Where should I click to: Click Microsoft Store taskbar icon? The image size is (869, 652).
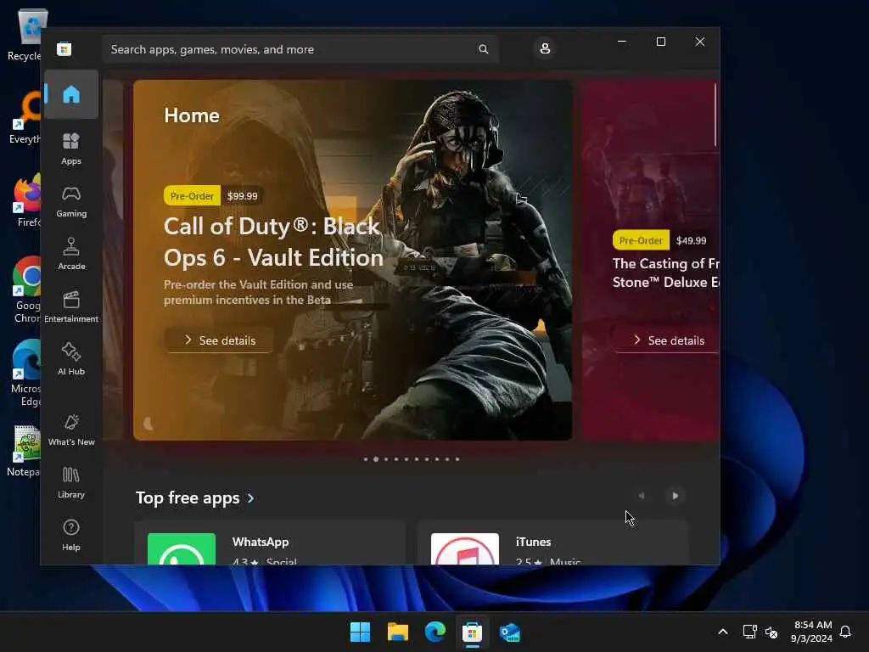pos(472,632)
